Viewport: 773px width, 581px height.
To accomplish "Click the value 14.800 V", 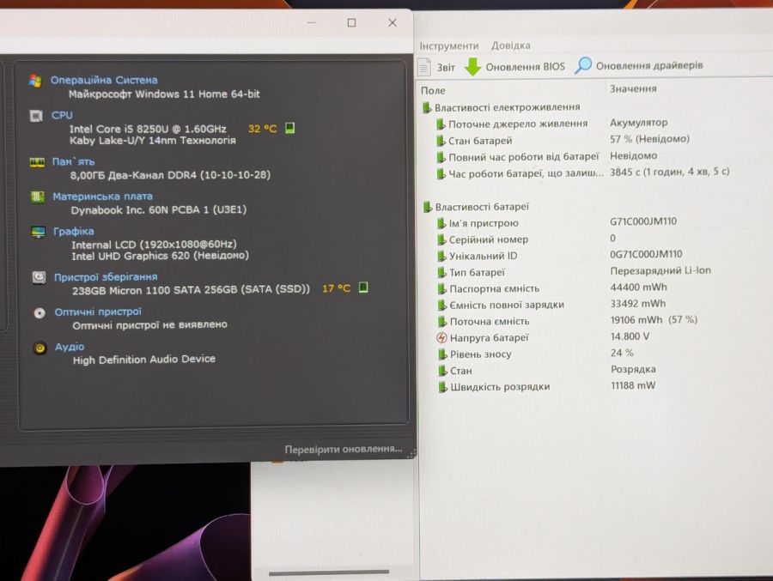I will (x=630, y=336).
